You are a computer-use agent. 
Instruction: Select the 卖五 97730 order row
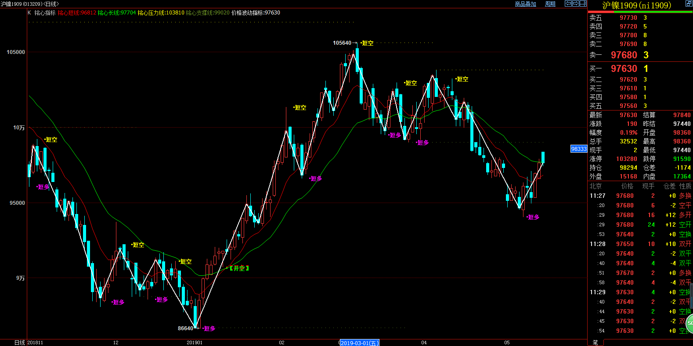pos(640,18)
